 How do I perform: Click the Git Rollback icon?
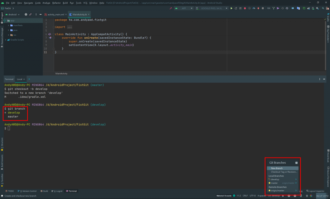tap(287, 8)
